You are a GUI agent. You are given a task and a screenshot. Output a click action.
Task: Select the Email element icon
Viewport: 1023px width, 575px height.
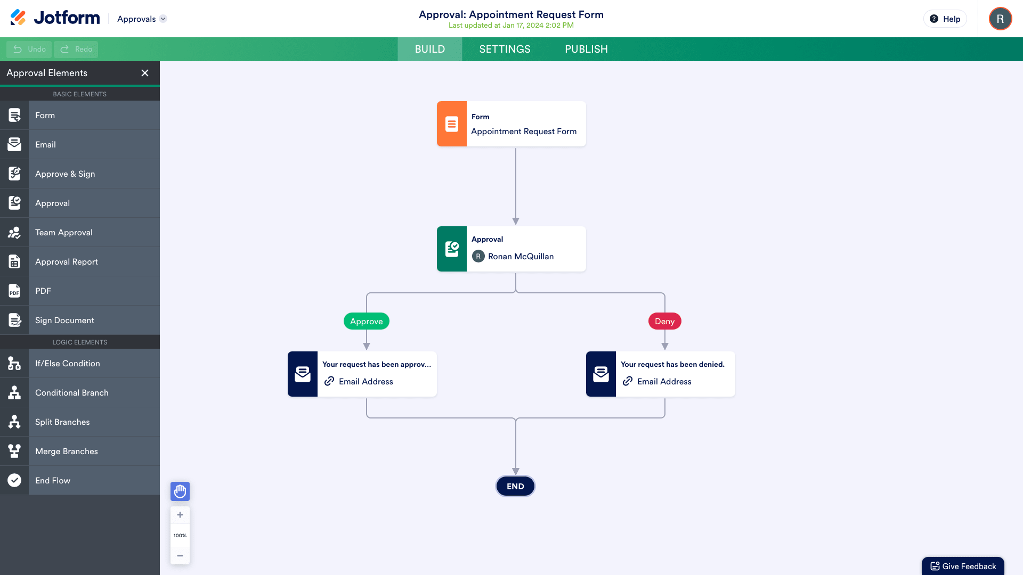coord(14,144)
